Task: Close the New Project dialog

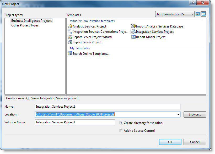Action: pyautogui.click(x=203, y=3)
